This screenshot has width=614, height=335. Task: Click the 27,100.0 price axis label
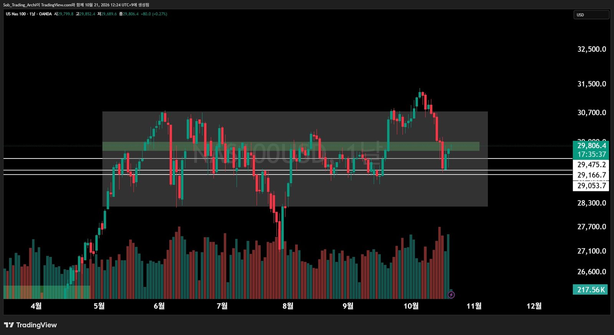pyautogui.click(x=592, y=251)
